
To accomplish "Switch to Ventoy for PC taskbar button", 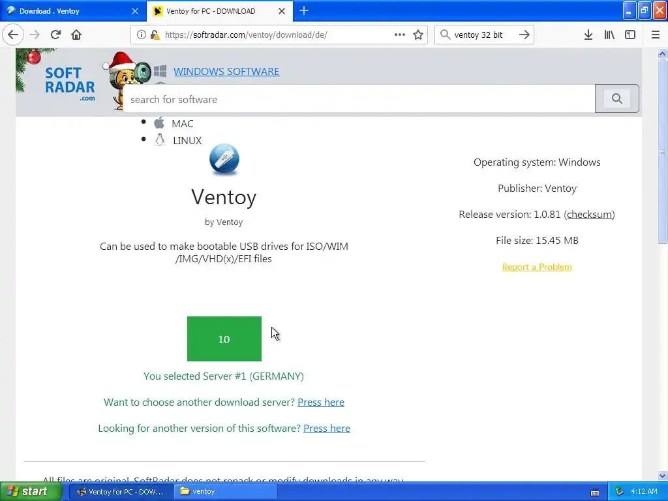I will pos(121,492).
